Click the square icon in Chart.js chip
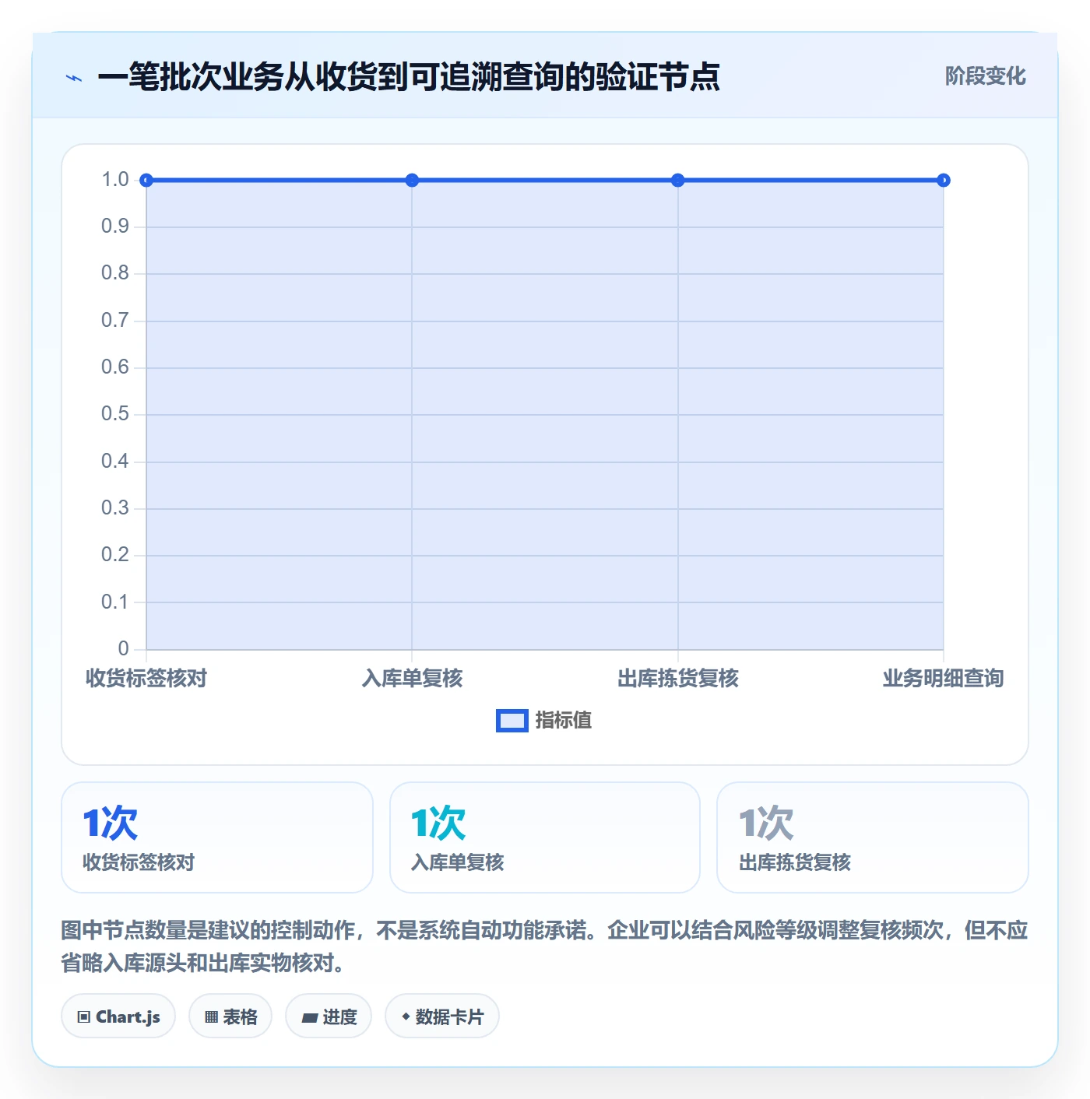Image resolution: width=1090 pixels, height=1099 pixels. click(x=84, y=1016)
